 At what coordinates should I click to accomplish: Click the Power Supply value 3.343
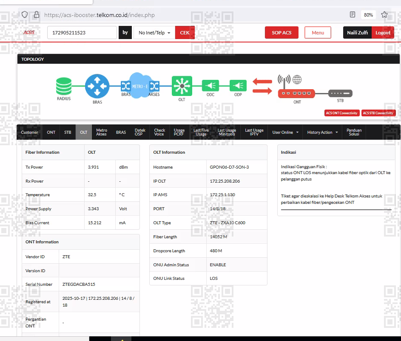tap(94, 209)
